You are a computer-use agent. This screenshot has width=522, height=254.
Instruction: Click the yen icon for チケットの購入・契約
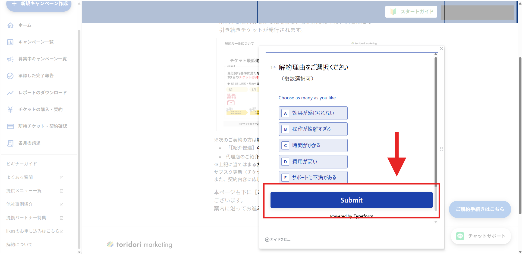click(10, 109)
